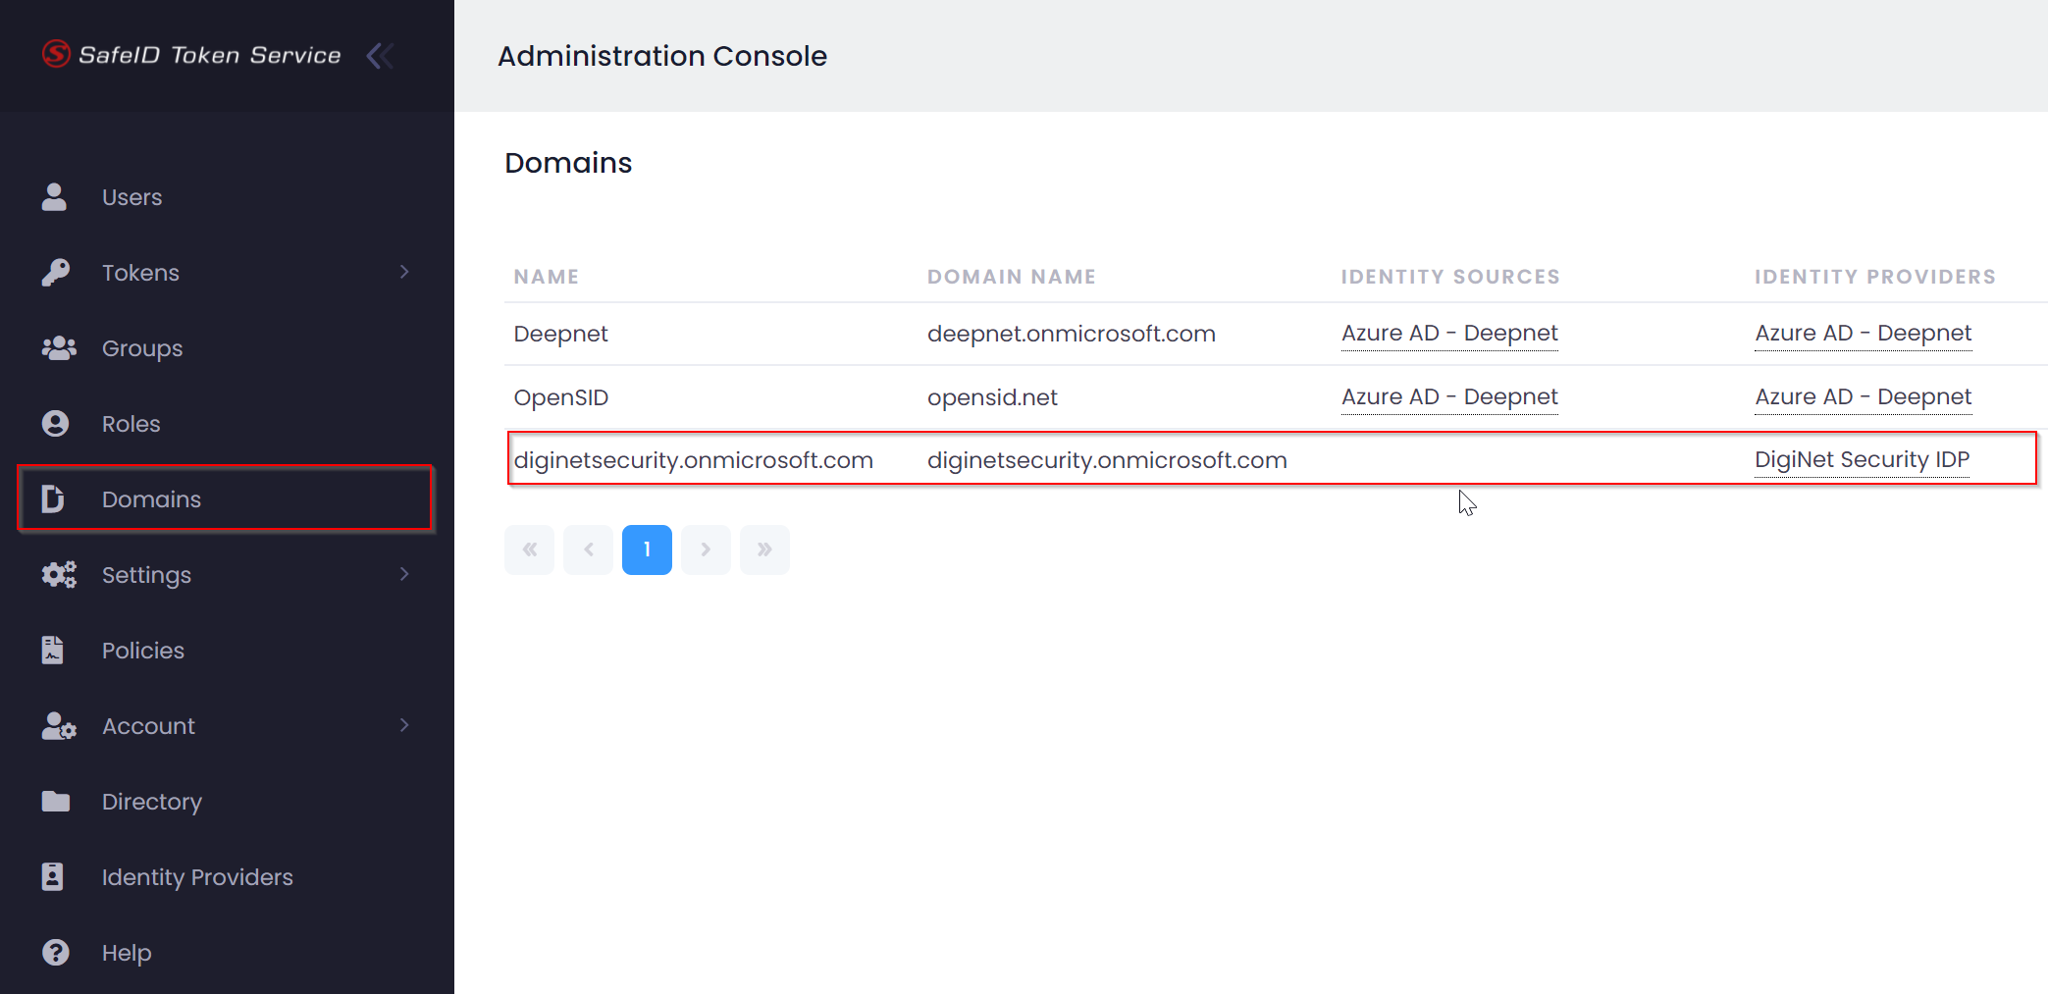Click the Help question mark icon

pos(55,953)
